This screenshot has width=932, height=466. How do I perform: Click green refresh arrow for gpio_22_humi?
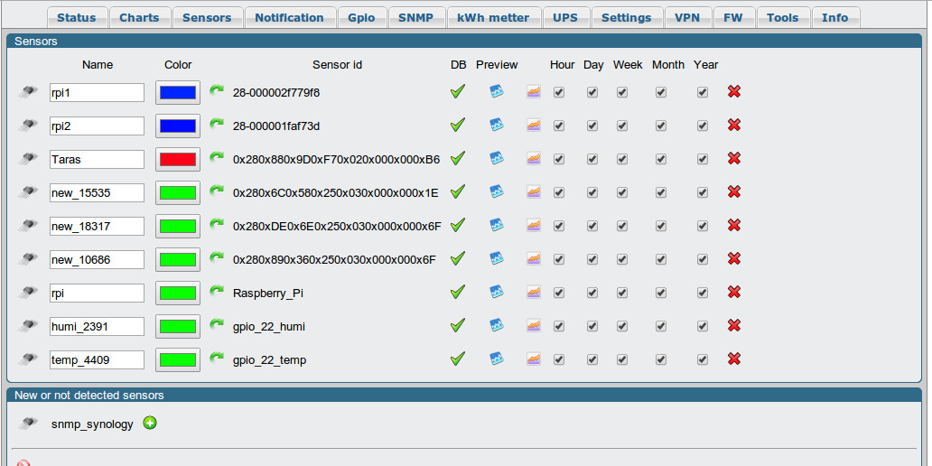click(x=217, y=324)
